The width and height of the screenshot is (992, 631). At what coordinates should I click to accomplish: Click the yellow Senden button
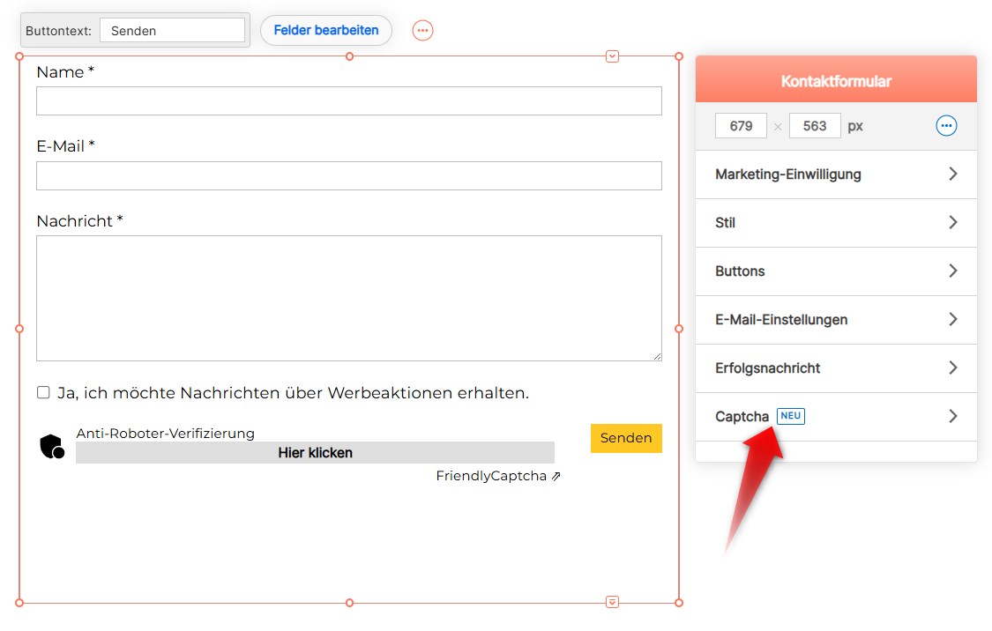626,438
